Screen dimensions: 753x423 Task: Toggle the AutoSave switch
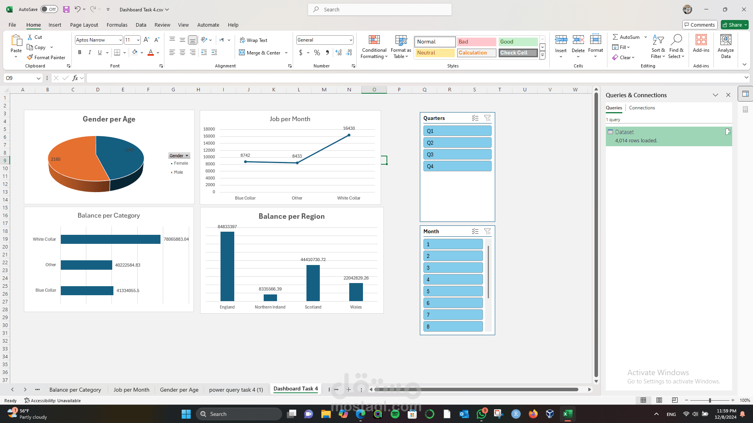point(49,9)
